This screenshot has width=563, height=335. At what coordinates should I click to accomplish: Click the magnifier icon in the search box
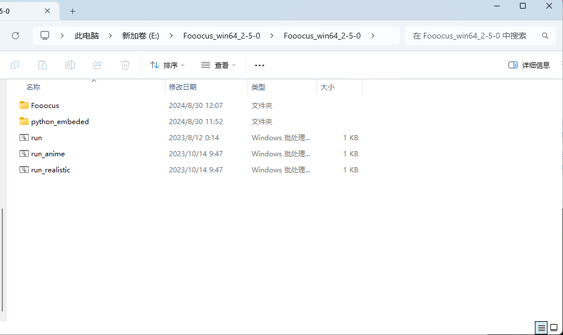click(x=545, y=36)
